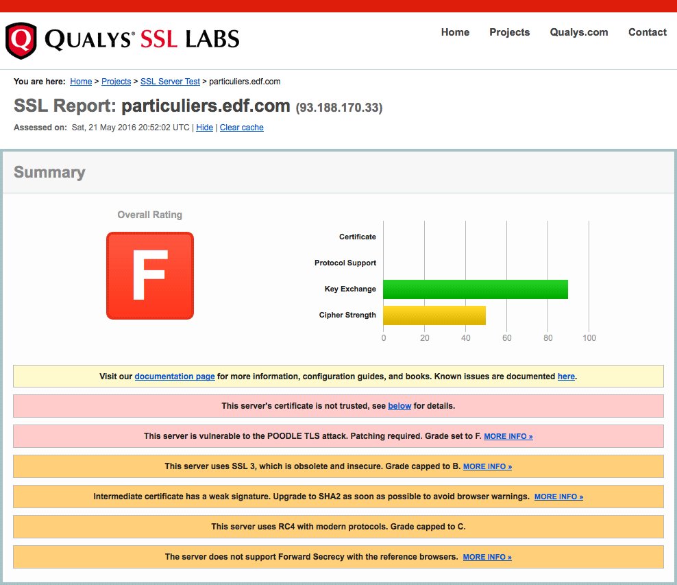The height and width of the screenshot is (585, 677).
Task: Click the Hide link next to the assessment date
Action: click(205, 128)
